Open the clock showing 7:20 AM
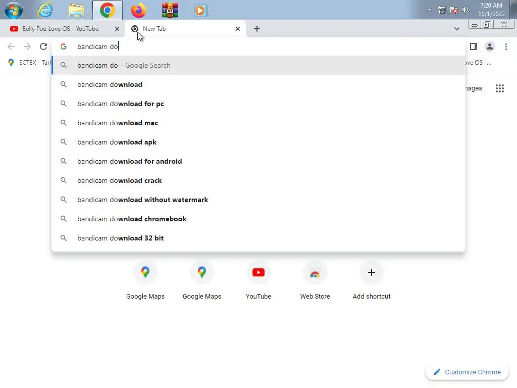Viewport: 517px width, 388px height. point(491,10)
